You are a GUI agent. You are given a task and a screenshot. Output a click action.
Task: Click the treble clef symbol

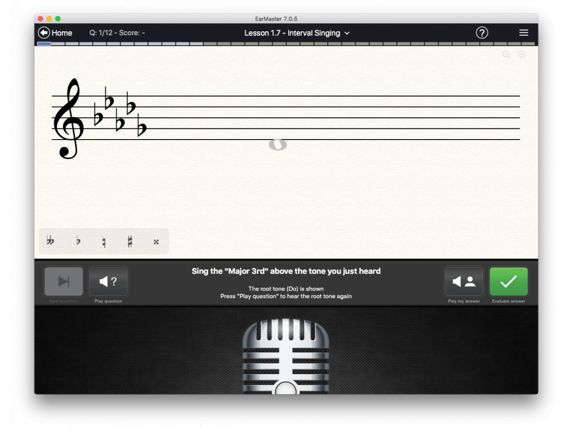(x=69, y=119)
